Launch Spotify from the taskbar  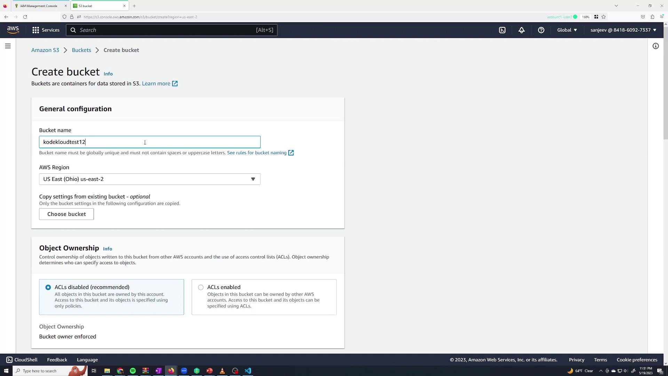point(133,371)
